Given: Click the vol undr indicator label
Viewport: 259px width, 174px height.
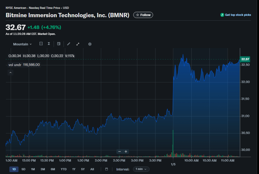Looking at the screenshot, I should [x=15, y=65].
